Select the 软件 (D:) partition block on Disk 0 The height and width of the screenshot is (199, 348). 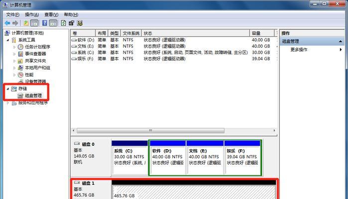168,158
